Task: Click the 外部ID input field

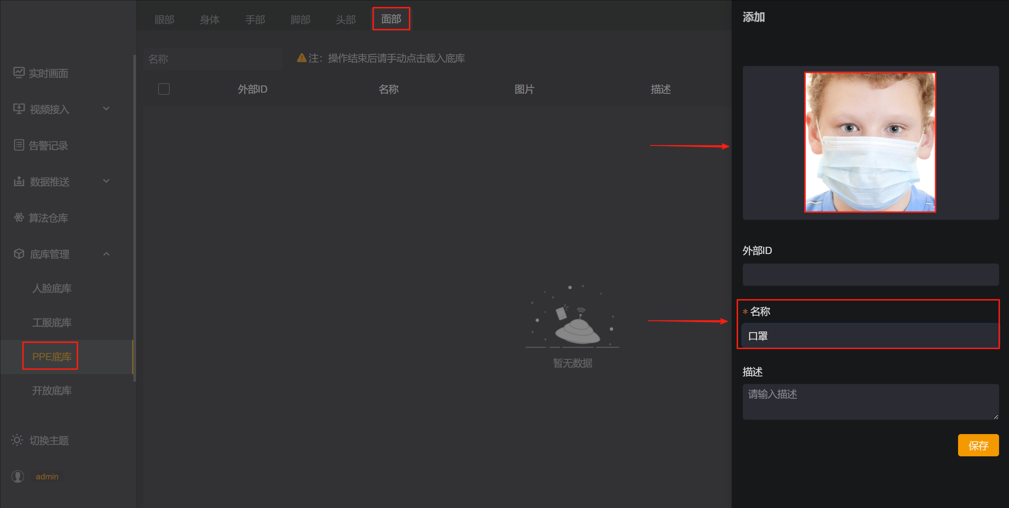Action: [871, 274]
